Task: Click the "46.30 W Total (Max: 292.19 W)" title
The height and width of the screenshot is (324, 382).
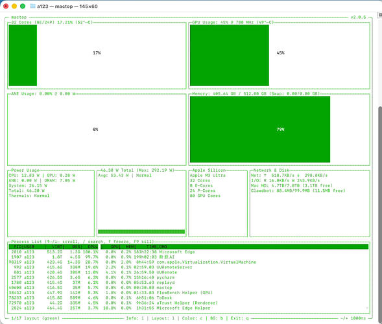Action: click(137, 170)
